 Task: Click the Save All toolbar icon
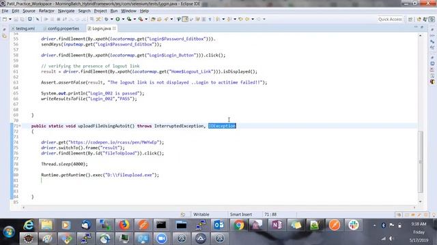(22, 19)
